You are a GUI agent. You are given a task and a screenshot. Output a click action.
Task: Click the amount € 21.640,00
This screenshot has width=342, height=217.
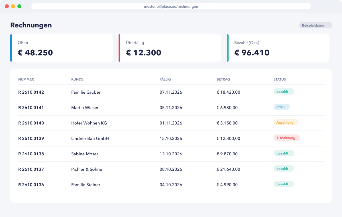(228, 169)
